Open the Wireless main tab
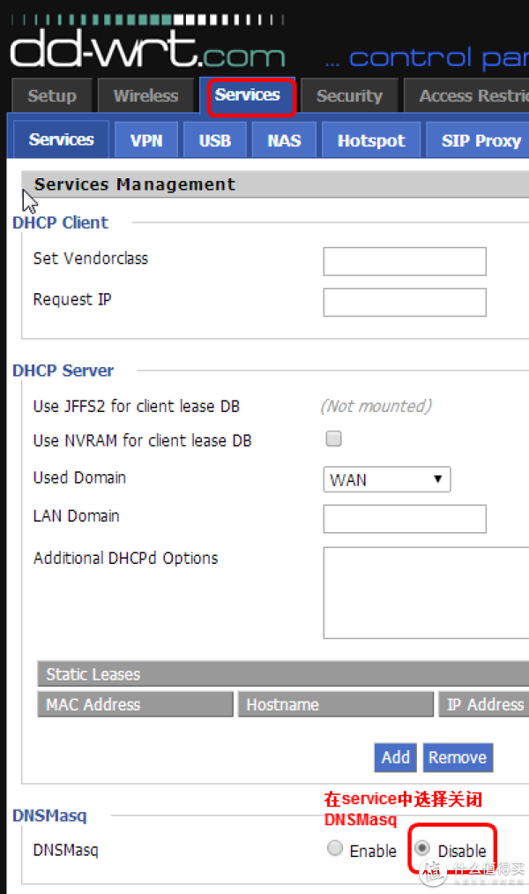 (145, 95)
